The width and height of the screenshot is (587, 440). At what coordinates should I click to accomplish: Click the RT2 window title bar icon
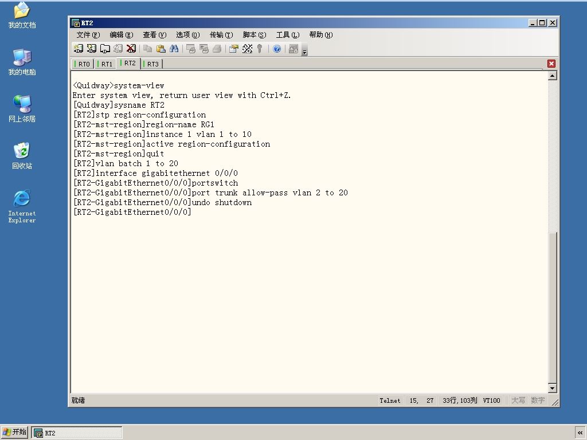[x=76, y=23]
